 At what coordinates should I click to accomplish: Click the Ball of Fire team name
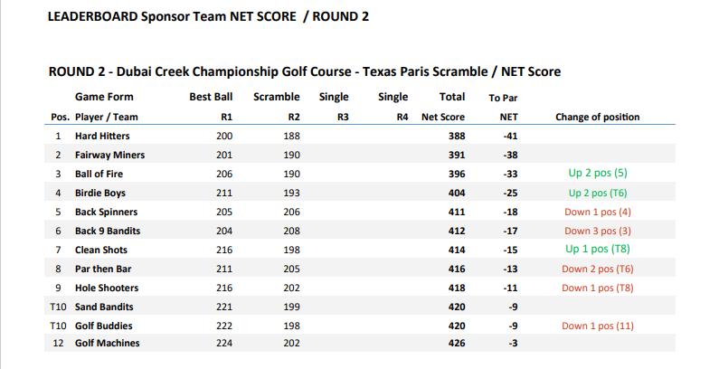(x=99, y=174)
